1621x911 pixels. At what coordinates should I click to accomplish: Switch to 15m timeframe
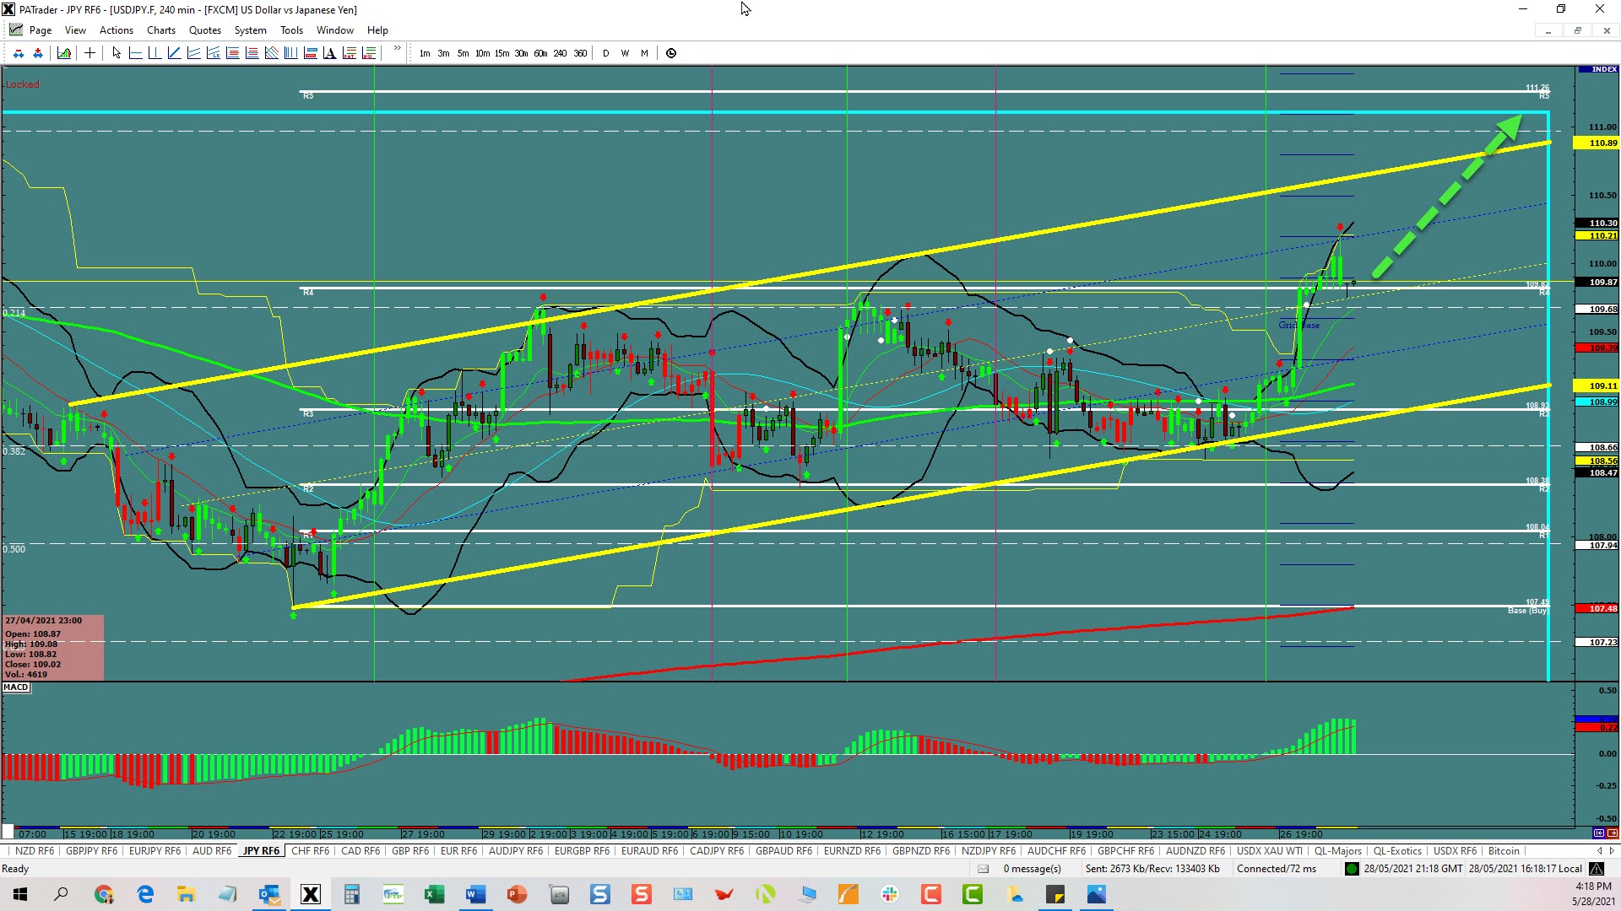501,53
